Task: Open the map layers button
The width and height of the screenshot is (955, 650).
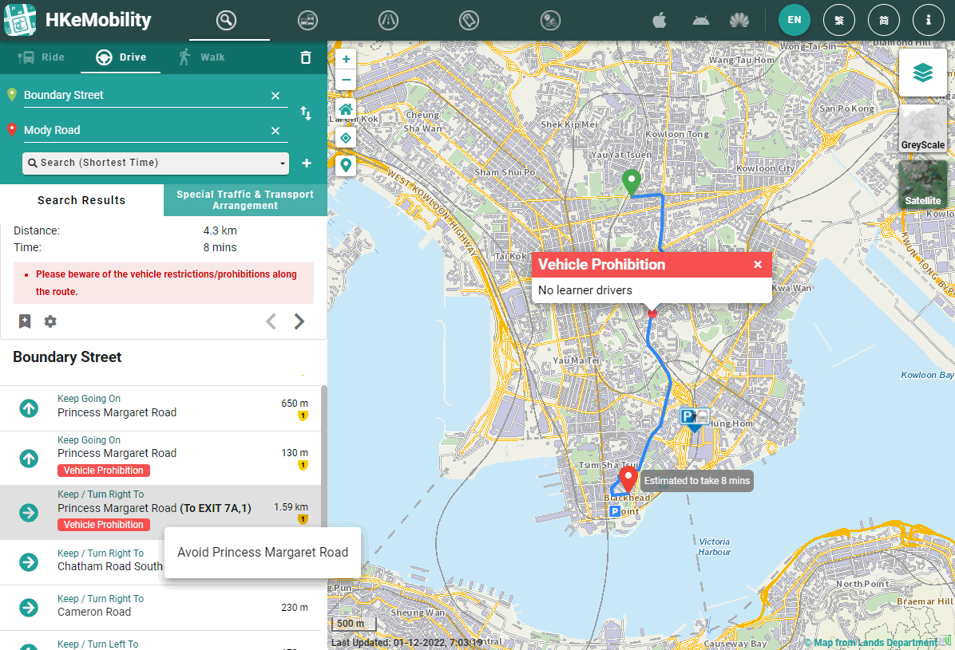Action: tap(923, 73)
